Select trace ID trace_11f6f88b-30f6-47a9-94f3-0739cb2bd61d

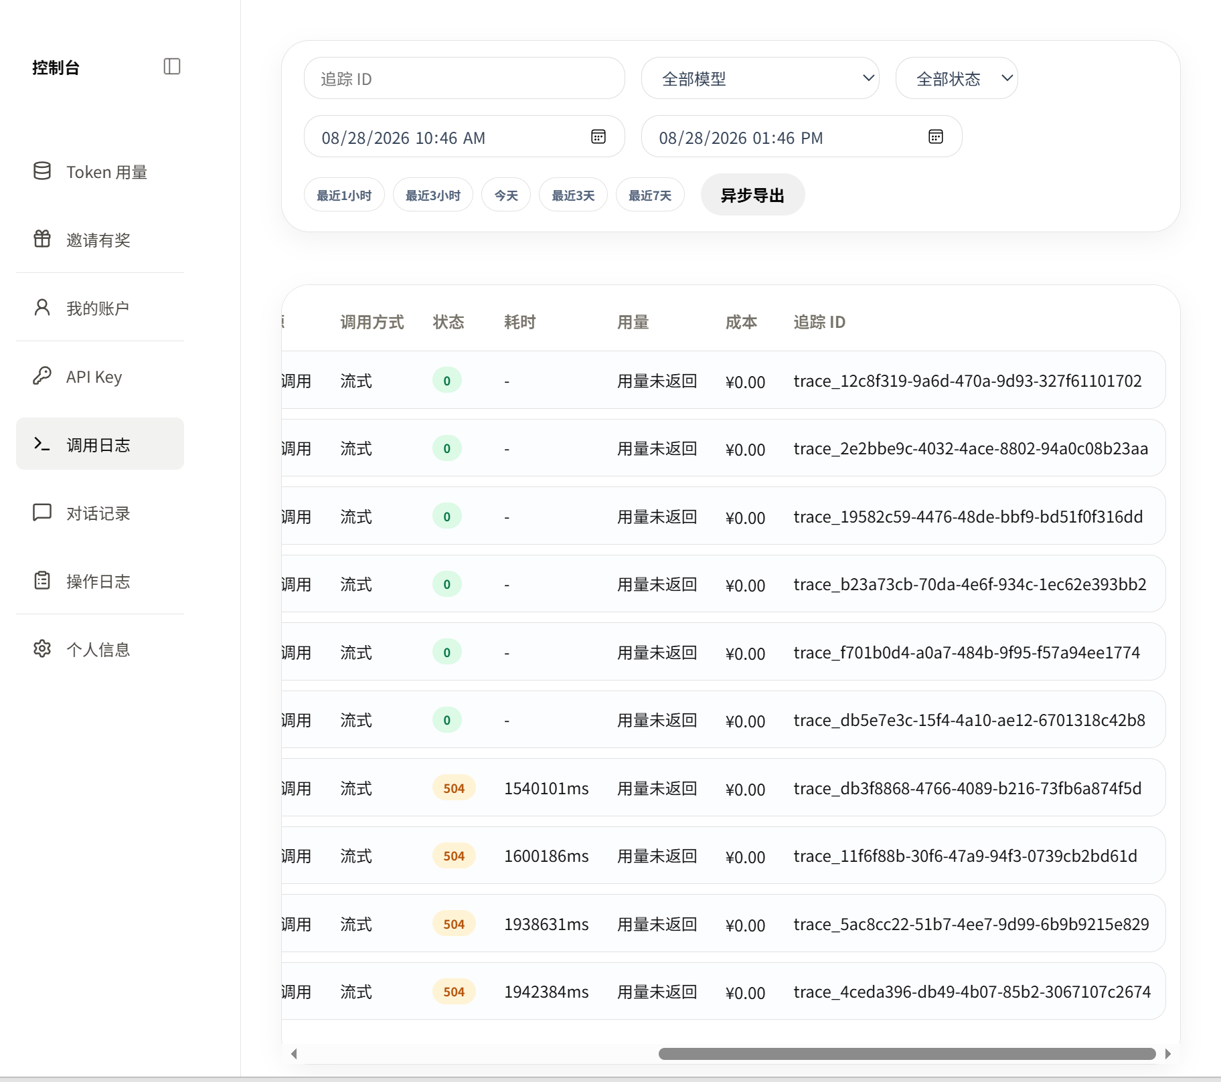(x=966, y=856)
